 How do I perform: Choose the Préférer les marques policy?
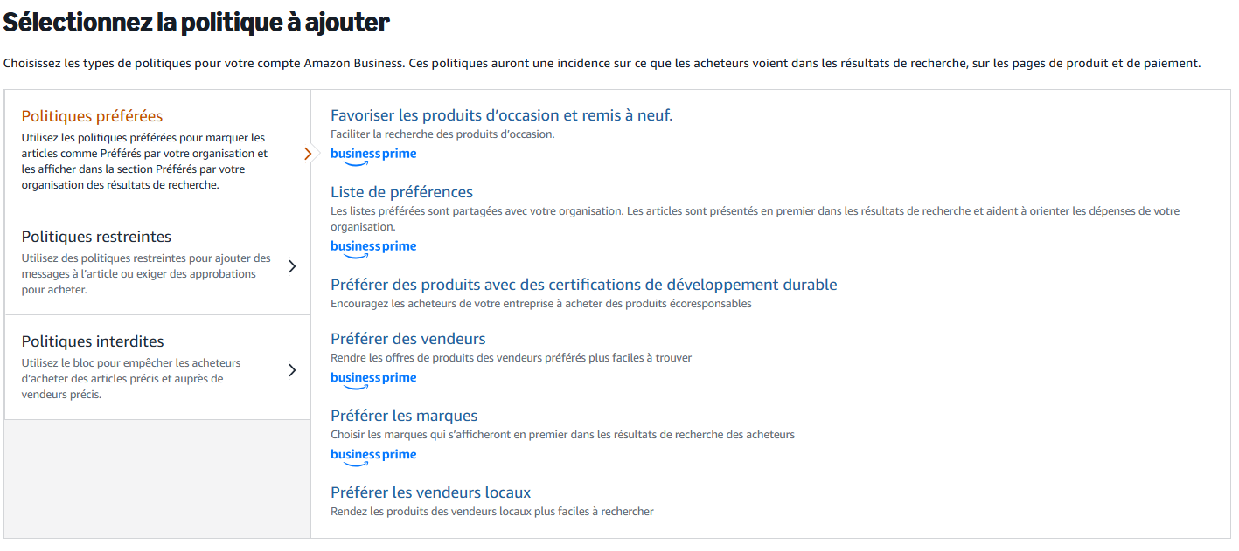(x=402, y=415)
